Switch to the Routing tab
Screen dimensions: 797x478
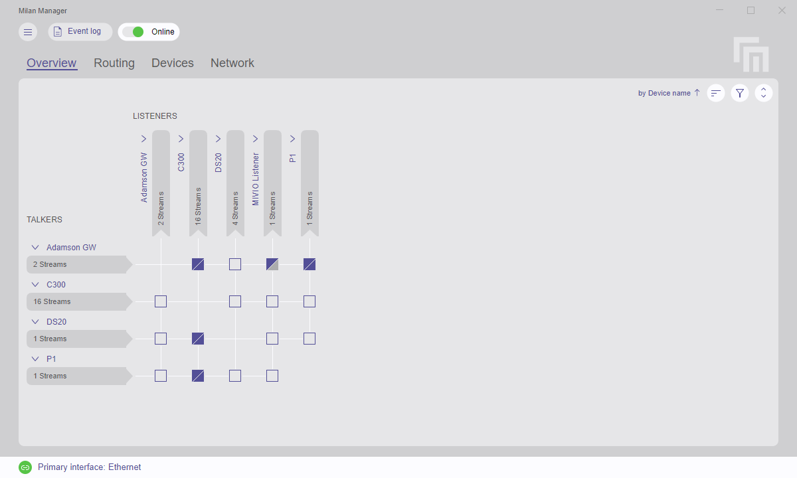[114, 62]
